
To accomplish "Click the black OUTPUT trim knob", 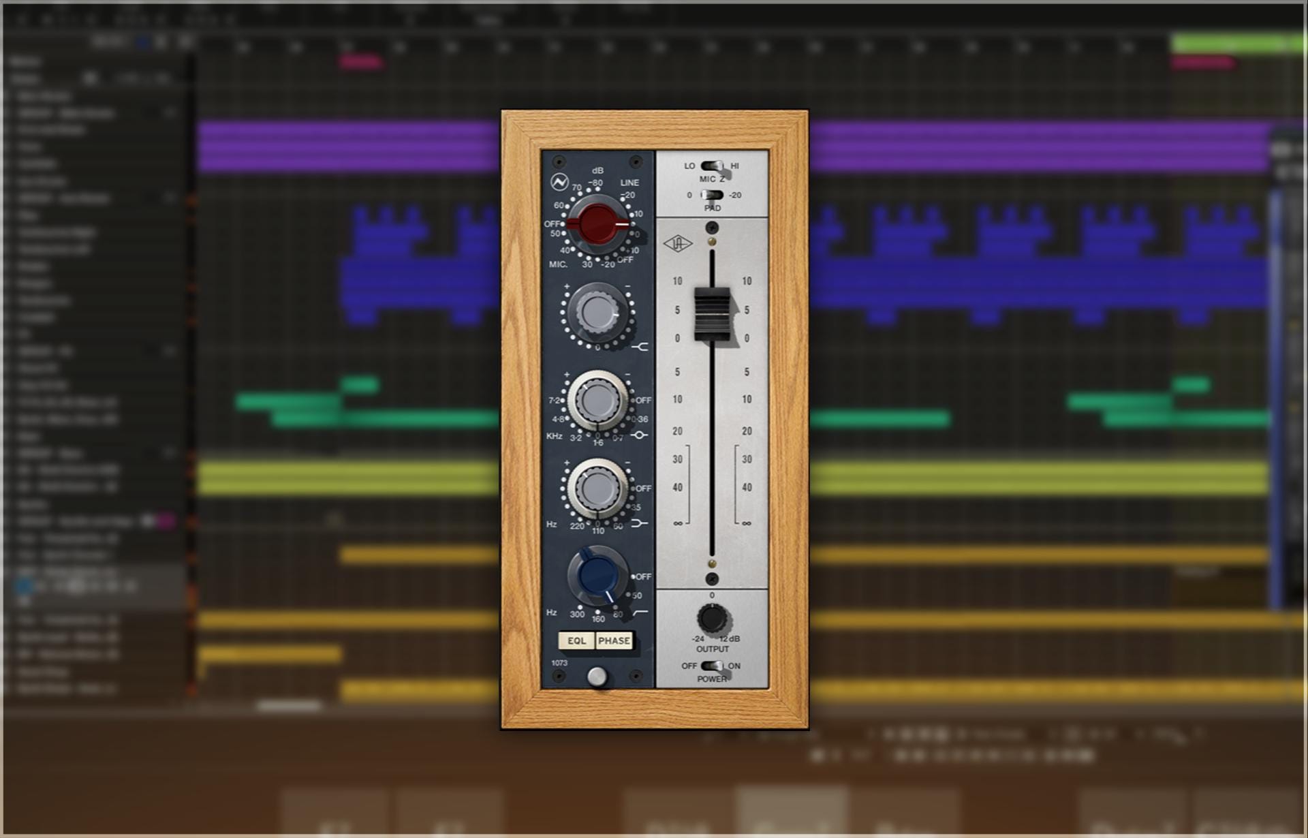I will point(712,619).
